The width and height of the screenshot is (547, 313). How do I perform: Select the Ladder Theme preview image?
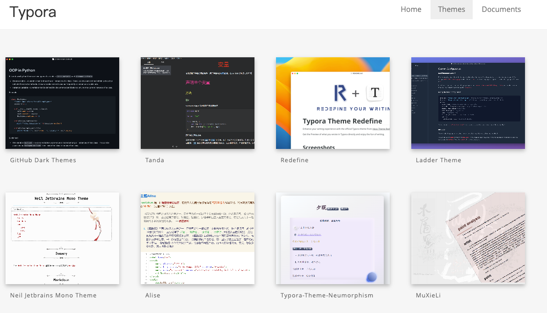[x=468, y=103]
